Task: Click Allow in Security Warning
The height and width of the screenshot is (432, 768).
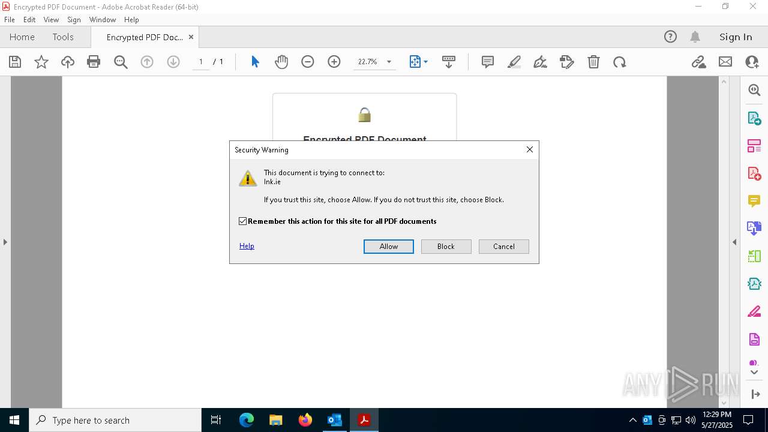Action: [389, 247]
